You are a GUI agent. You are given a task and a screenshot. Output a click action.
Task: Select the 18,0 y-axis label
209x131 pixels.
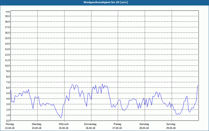coord(7,22)
